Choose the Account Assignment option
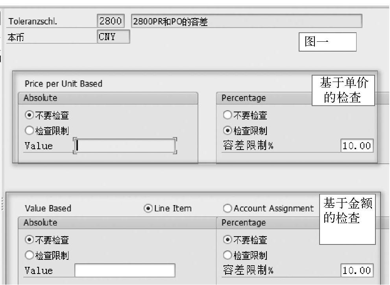The image size is (390, 285). point(227,208)
